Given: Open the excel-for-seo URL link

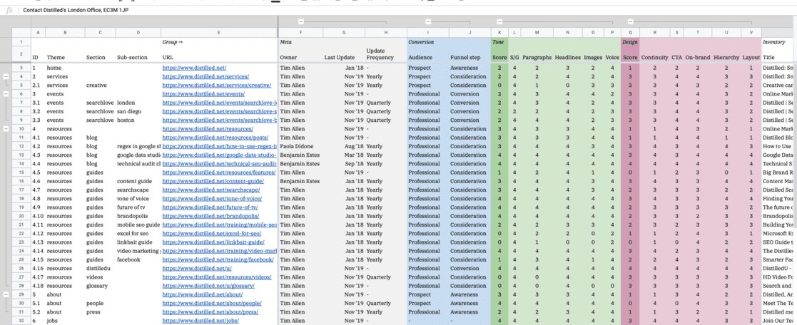Looking at the screenshot, I should [211, 234].
